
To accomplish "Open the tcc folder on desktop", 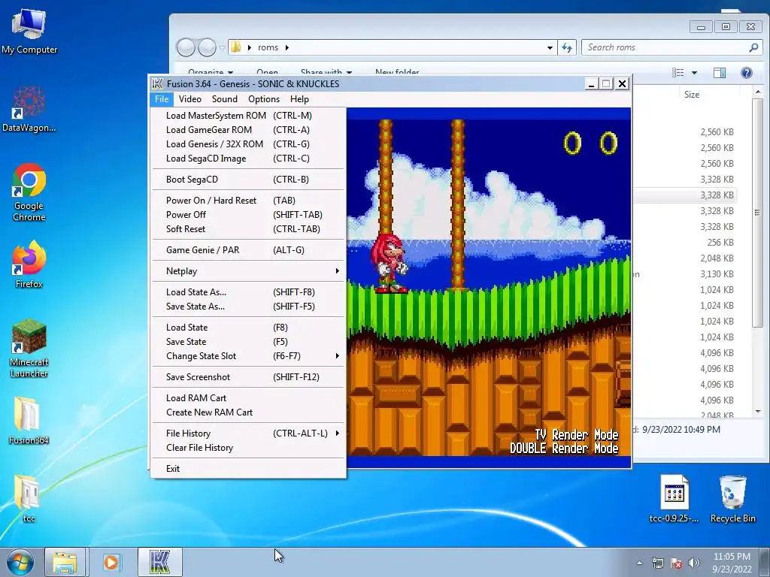I will pos(28,499).
